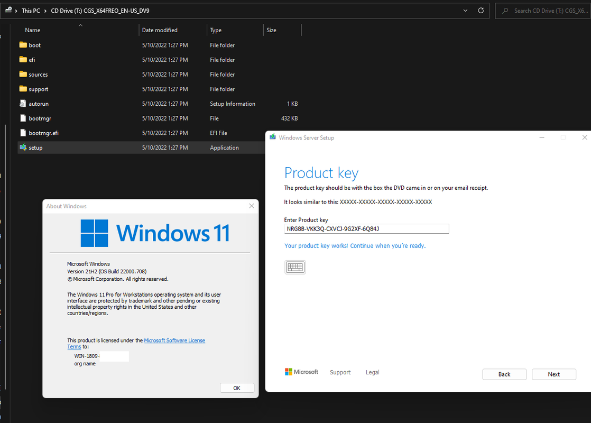Image resolution: width=591 pixels, height=423 pixels.
Task: Close the About Windows dialog
Action: pyautogui.click(x=252, y=206)
